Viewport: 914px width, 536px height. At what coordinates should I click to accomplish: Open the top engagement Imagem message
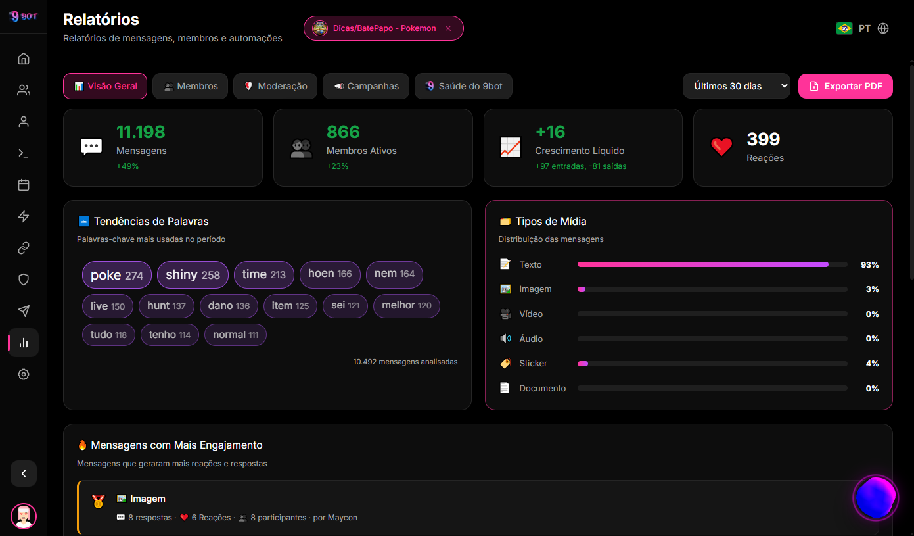tap(478, 507)
